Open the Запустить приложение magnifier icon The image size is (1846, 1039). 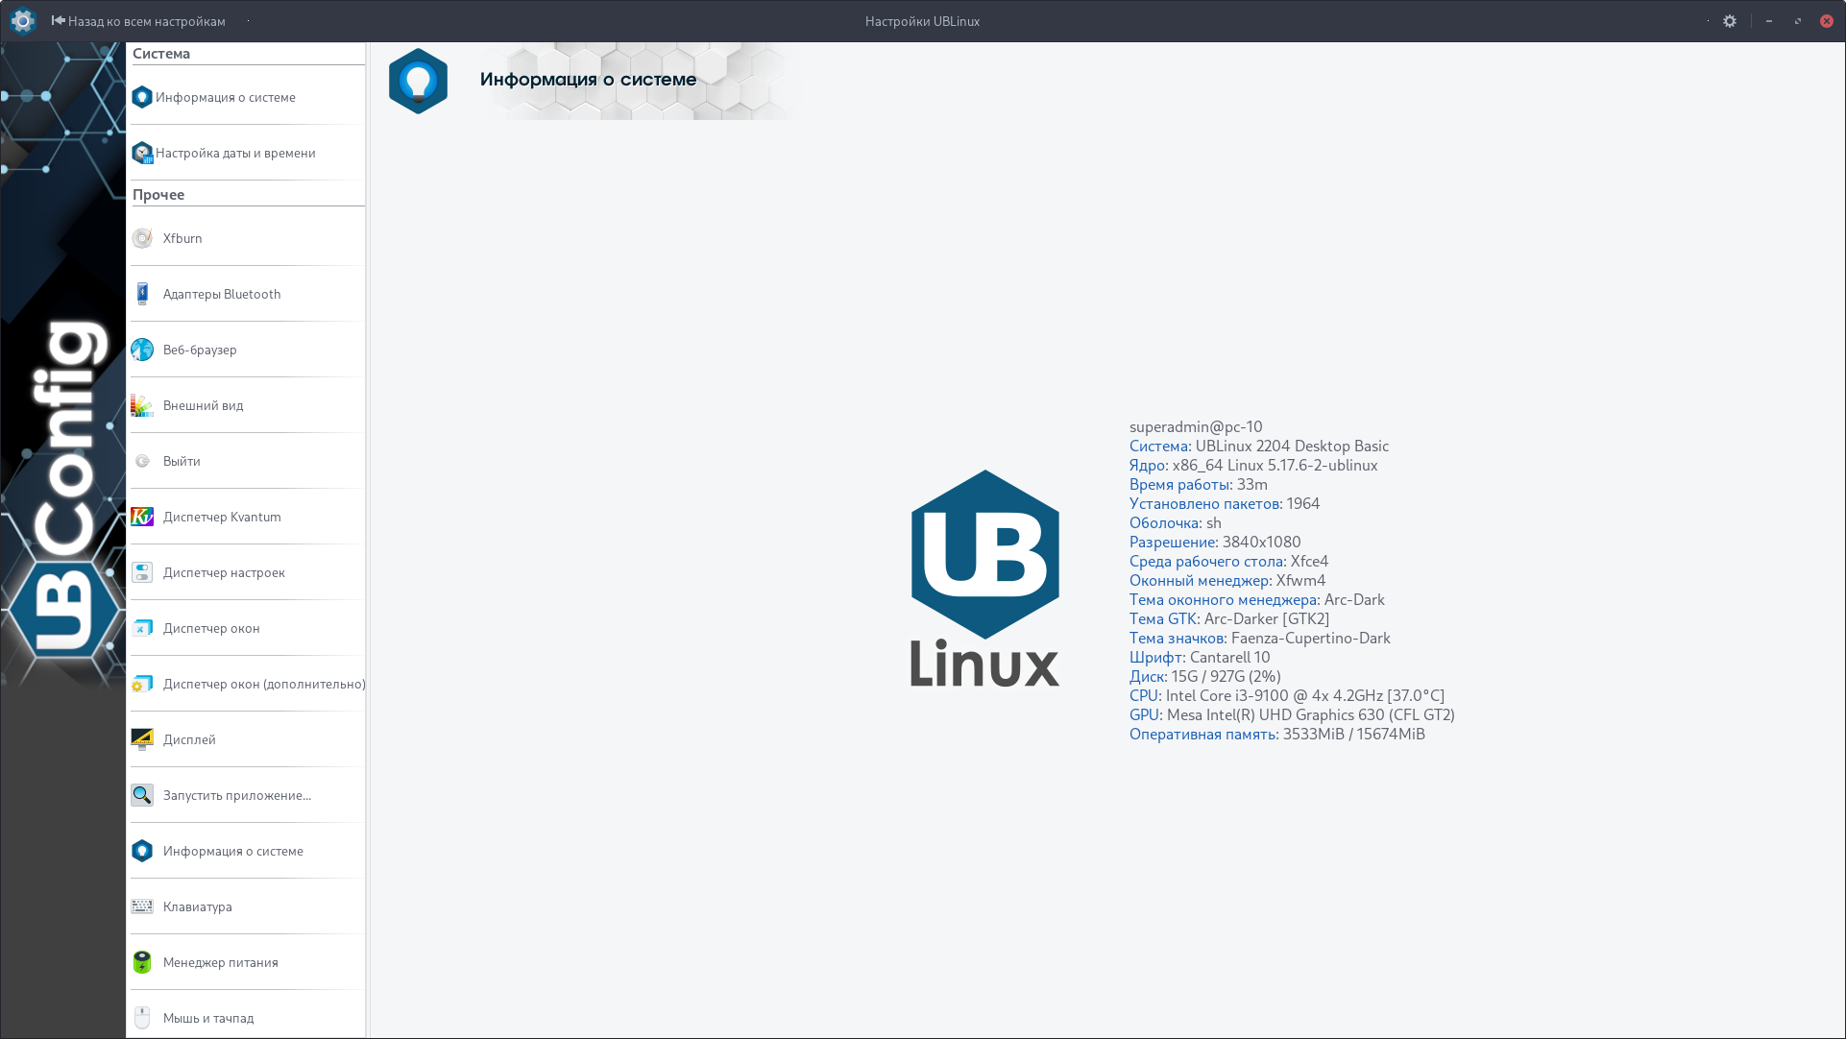[x=142, y=795]
